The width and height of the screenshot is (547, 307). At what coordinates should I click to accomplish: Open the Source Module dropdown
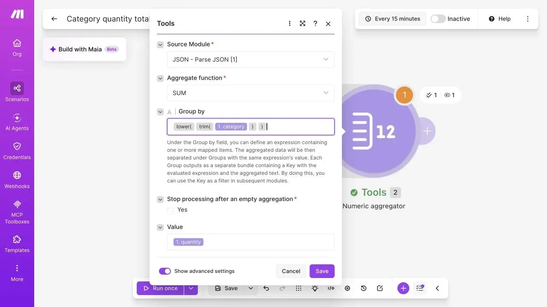(x=251, y=59)
